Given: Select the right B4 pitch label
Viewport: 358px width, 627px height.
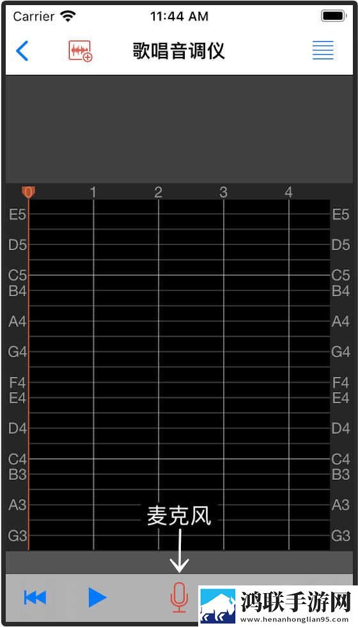Looking at the screenshot, I should click(341, 290).
